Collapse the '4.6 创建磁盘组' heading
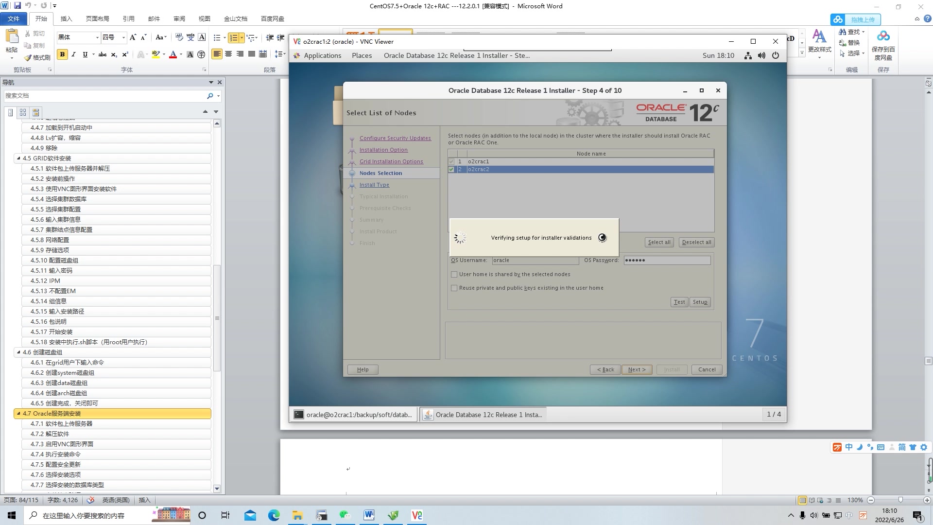Screen dimensions: 933x525 (18, 352)
